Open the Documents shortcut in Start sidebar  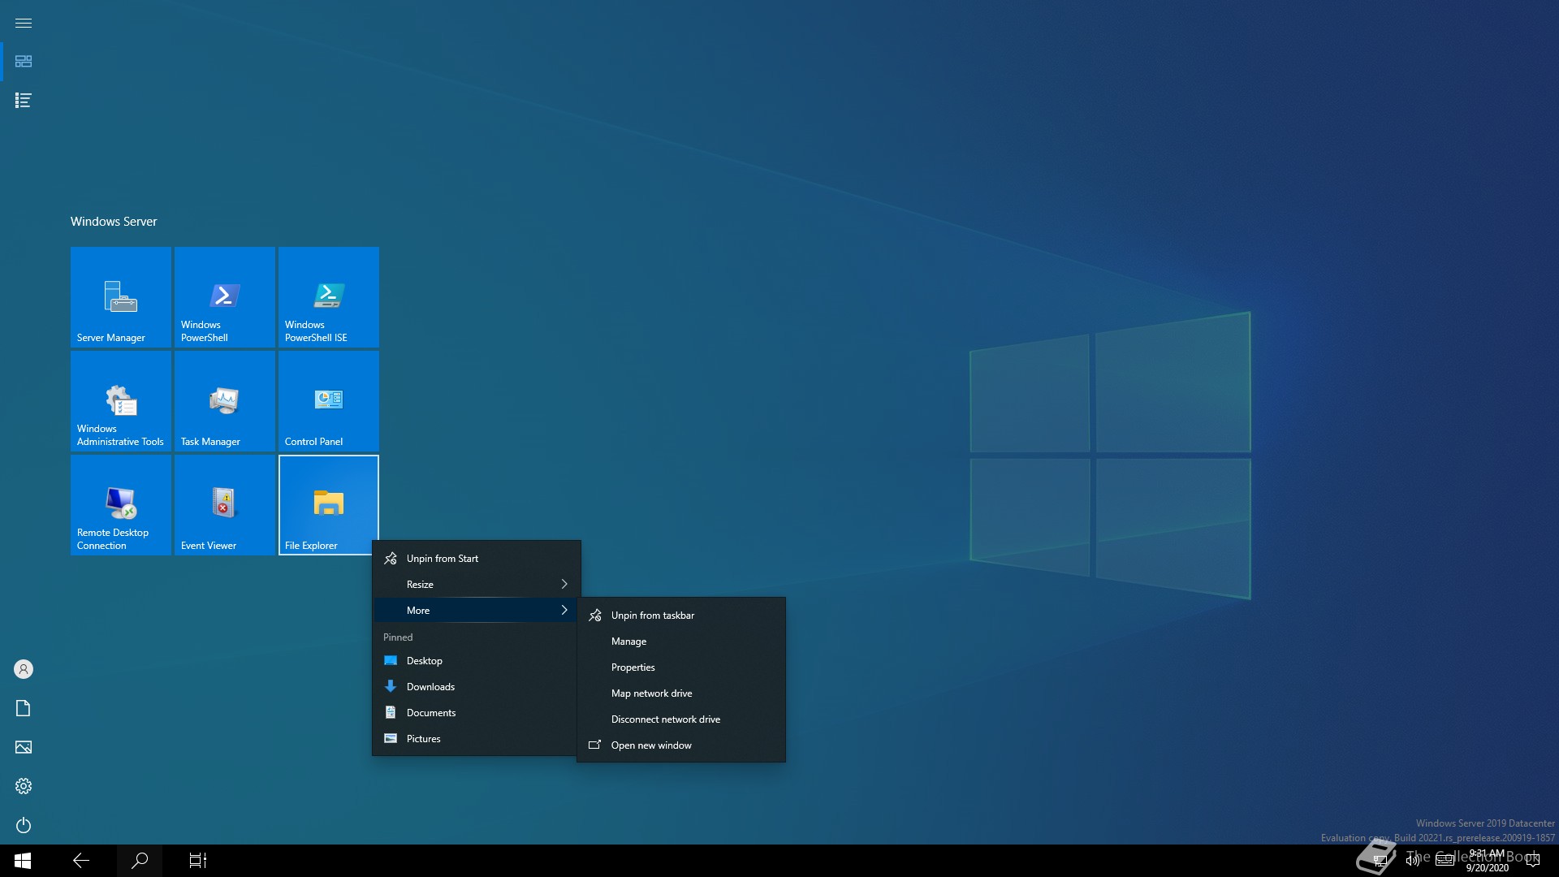coord(24,708)
